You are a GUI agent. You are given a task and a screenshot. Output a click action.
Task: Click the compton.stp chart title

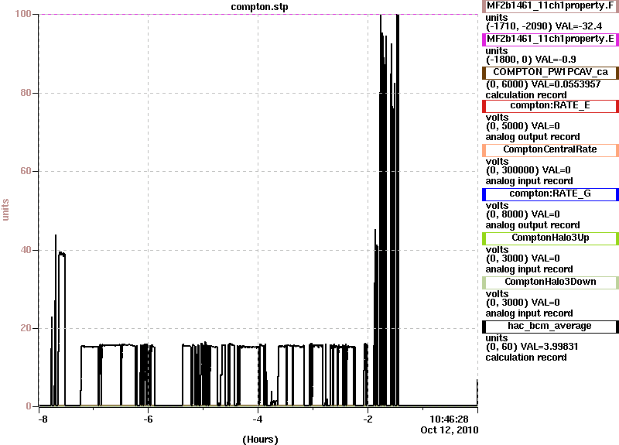[x=259, y=7]
